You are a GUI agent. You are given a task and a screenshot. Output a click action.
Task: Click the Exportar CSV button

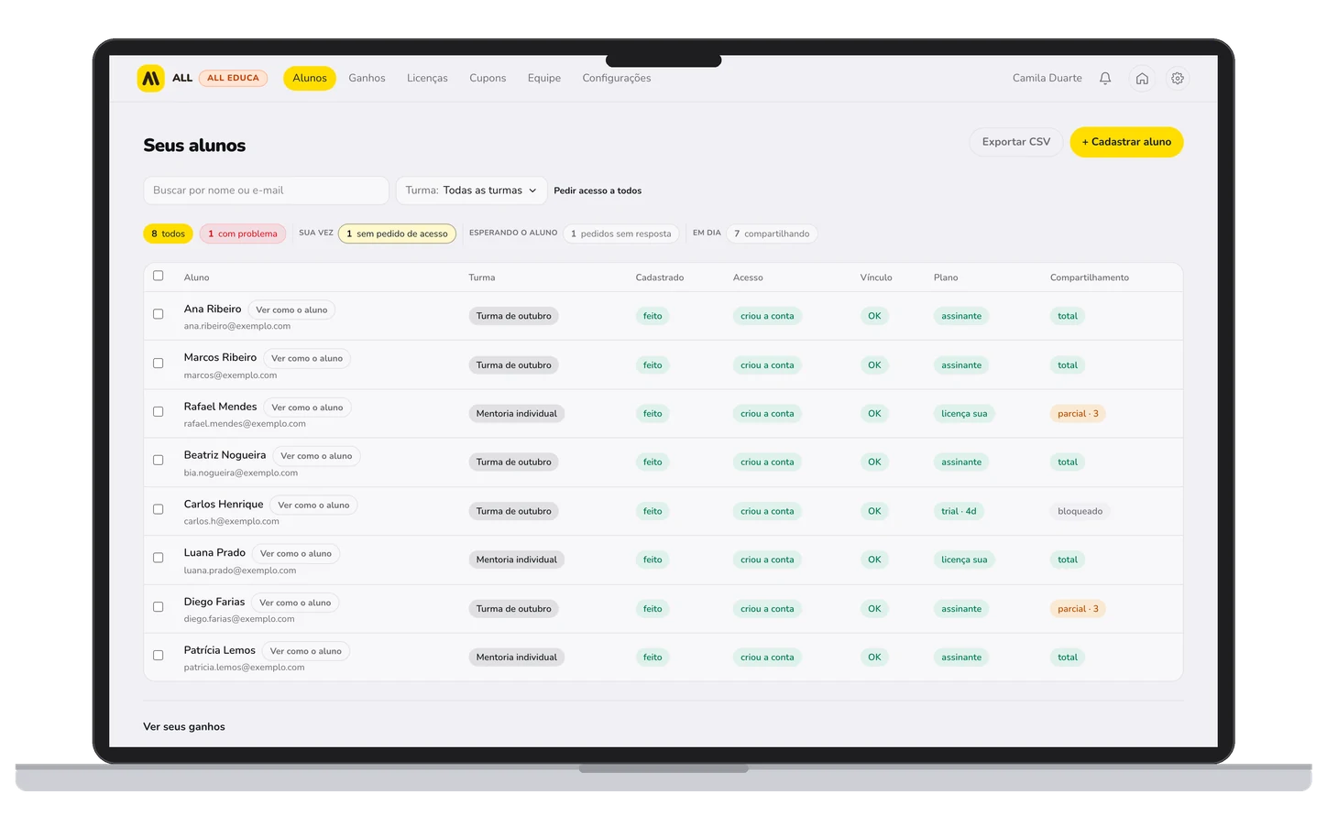coord(1016,142)
